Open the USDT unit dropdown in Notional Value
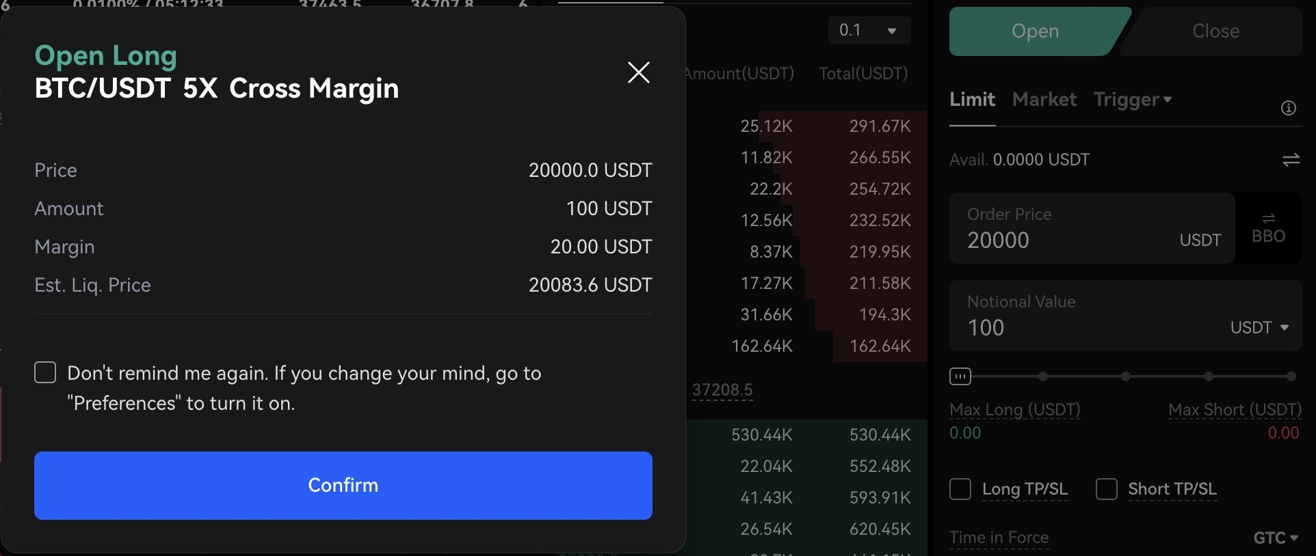The width and height of the screenshot is (1316, 556). [x=1259, y=328]
